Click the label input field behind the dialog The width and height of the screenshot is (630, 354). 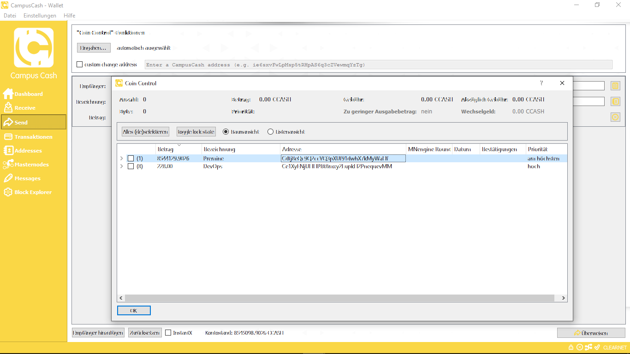tap(588, 101)
